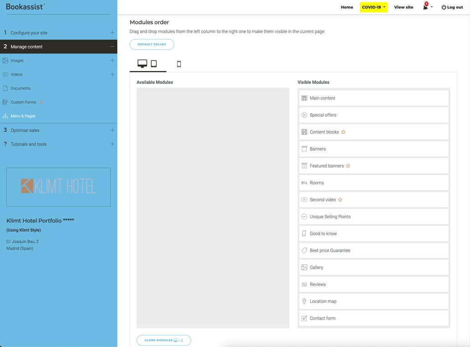Open notifications via the bell icon
The height and width of the screenshot is (347, 470).
425,7
